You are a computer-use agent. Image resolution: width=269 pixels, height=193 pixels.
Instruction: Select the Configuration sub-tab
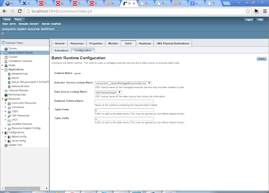click(83, 50)
